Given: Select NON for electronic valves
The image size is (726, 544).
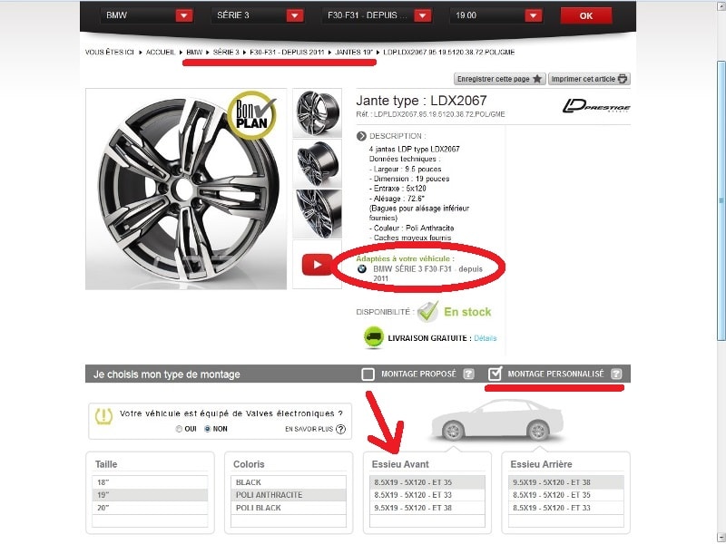Looking at the screenshot, I should click(208, 429).
